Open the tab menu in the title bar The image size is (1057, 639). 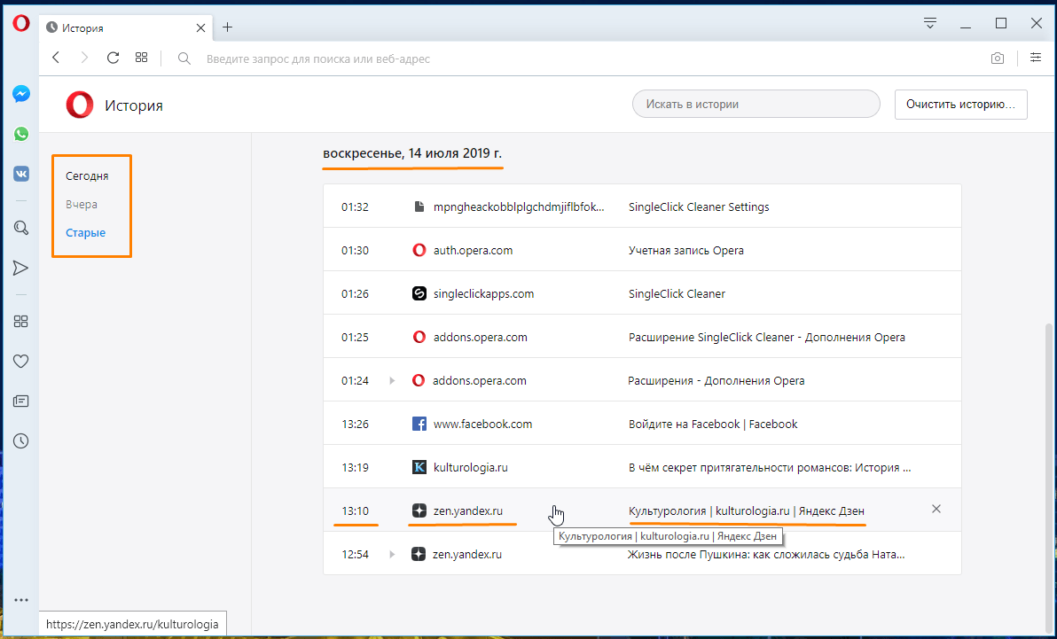point(930,24)
